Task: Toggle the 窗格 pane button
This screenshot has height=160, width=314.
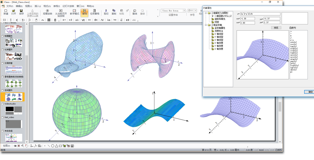Action: (x=84, y=11)
